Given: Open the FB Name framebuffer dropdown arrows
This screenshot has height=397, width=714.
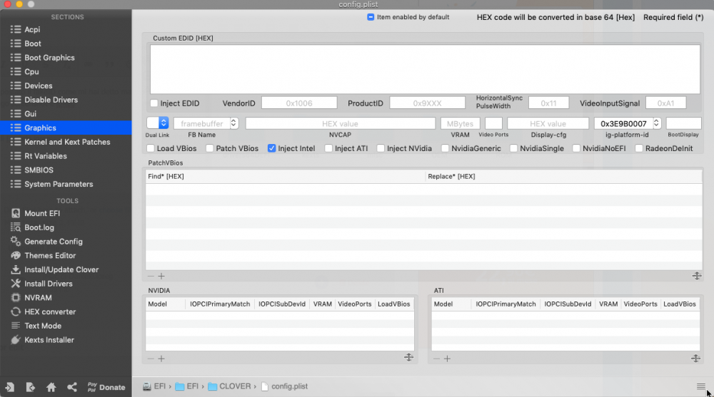Looking at the screenshot, I should tap(233, 123).
